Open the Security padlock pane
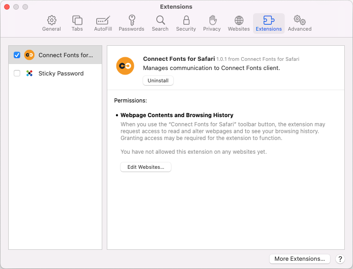This screenshot has width=353, height=269. [186, 23]
